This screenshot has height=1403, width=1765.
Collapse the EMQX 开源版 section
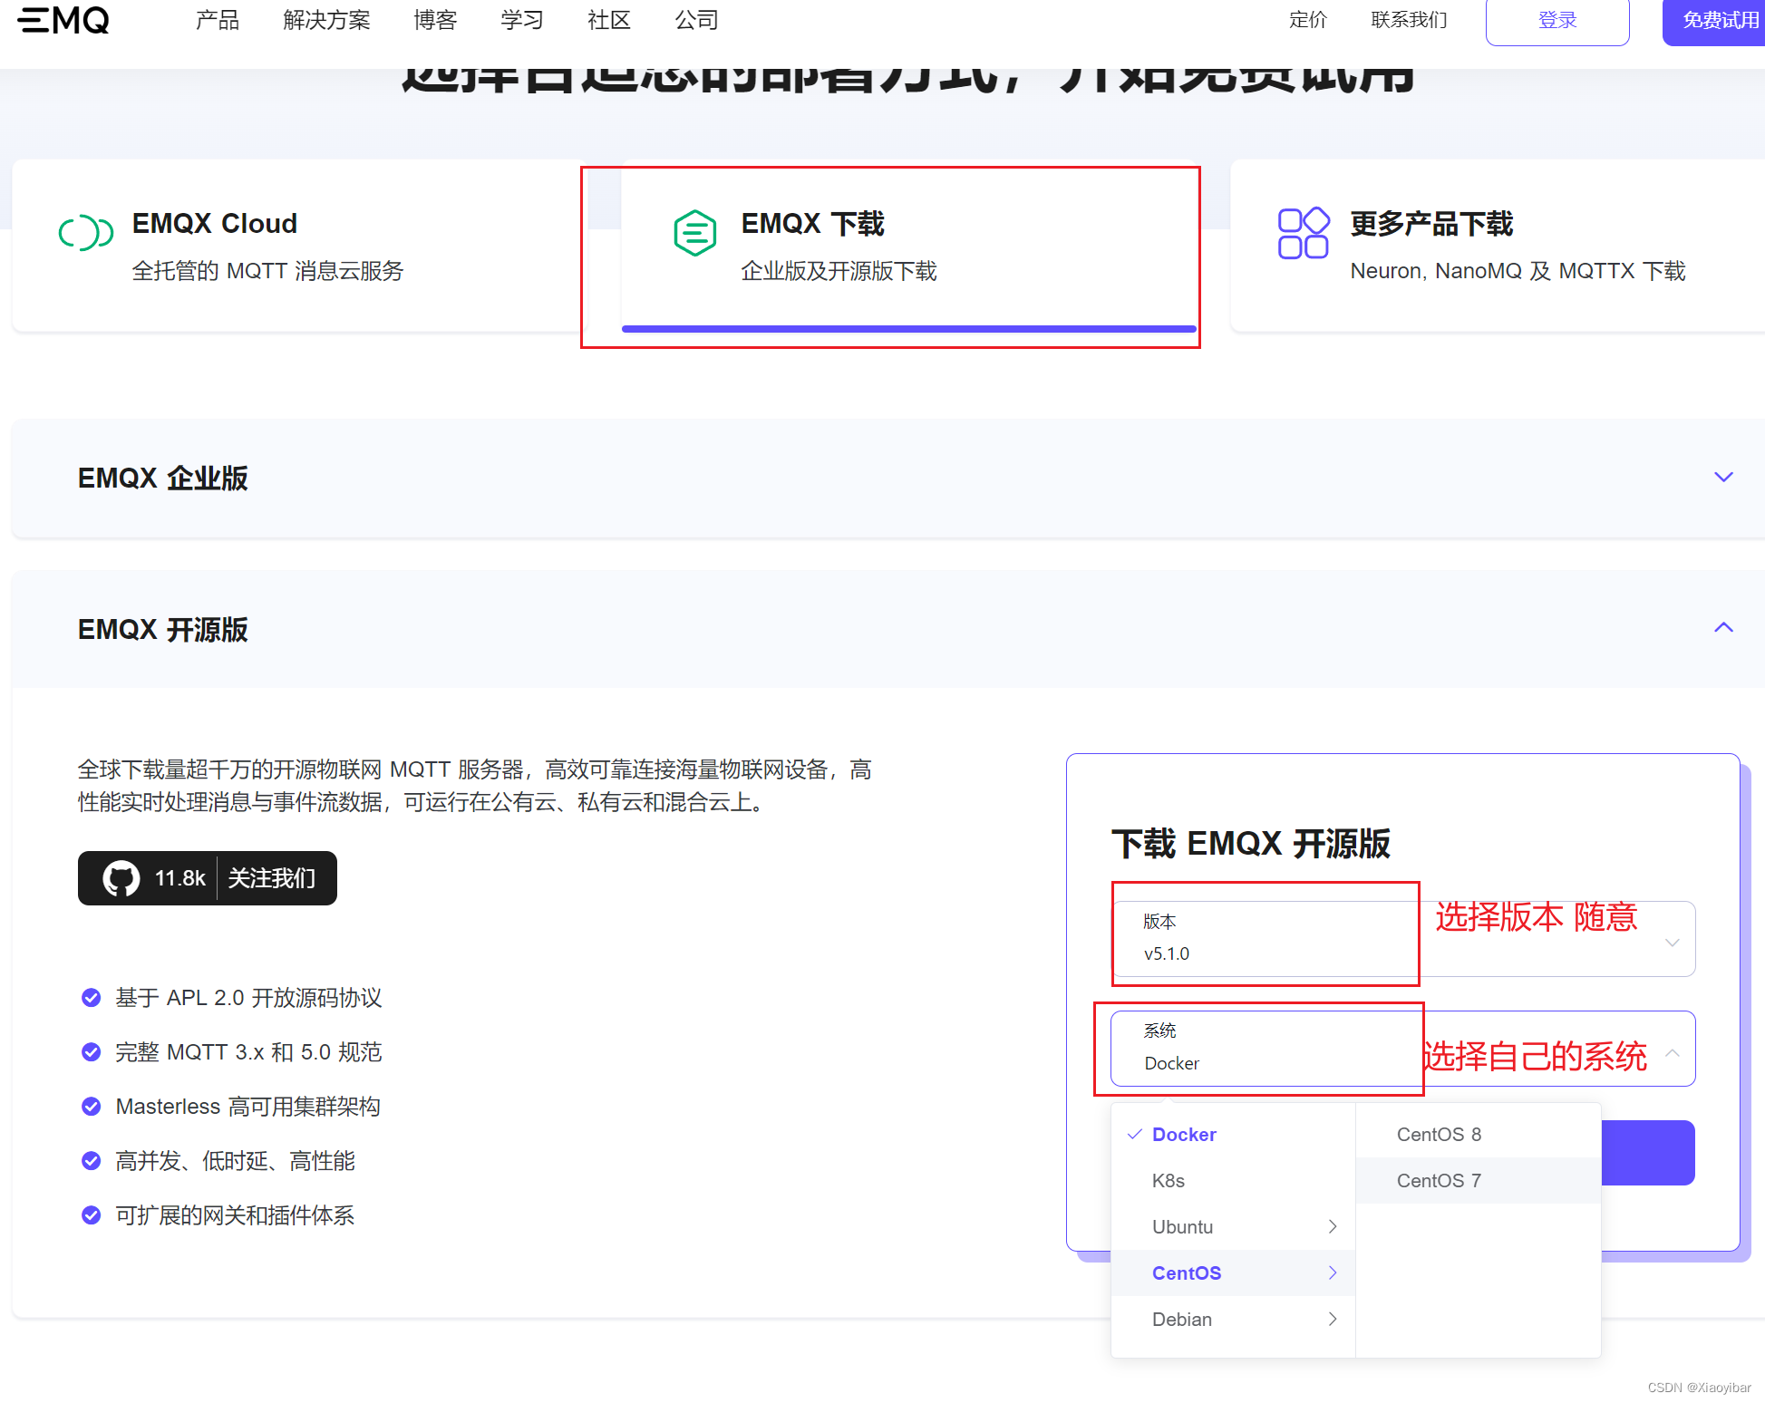[1723, 628]
